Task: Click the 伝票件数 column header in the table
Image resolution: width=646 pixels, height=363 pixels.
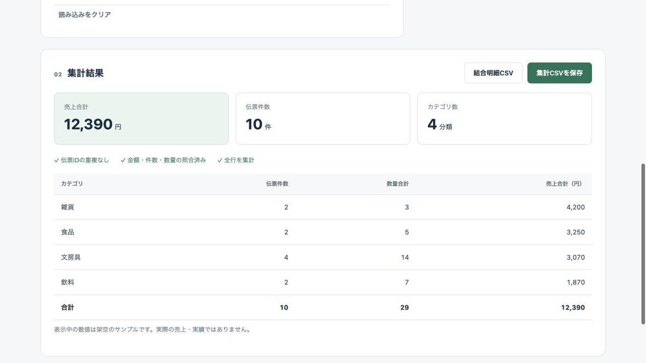Action: point(277,184)
